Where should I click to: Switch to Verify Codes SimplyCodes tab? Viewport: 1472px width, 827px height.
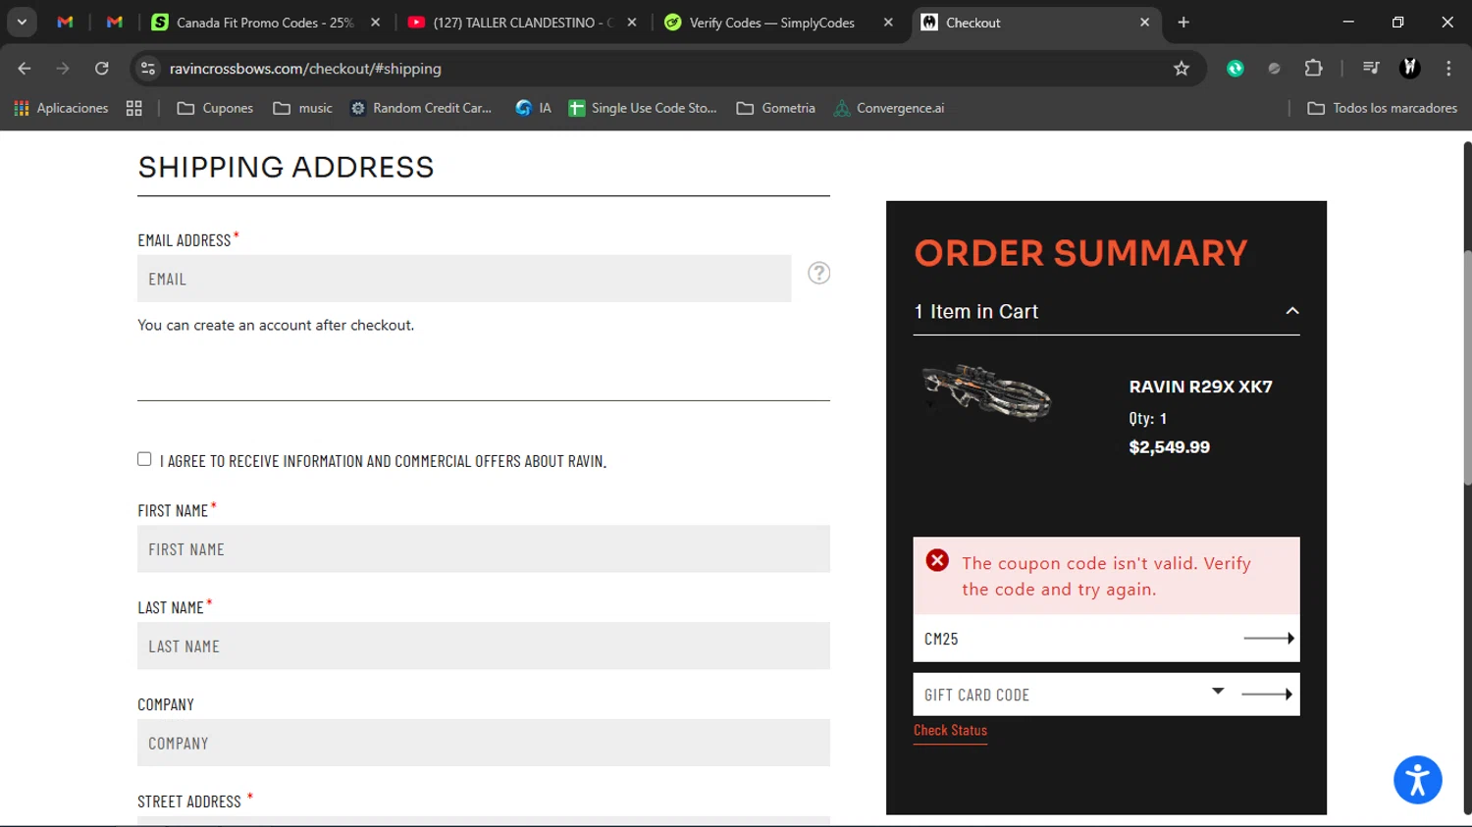[770, 22]
